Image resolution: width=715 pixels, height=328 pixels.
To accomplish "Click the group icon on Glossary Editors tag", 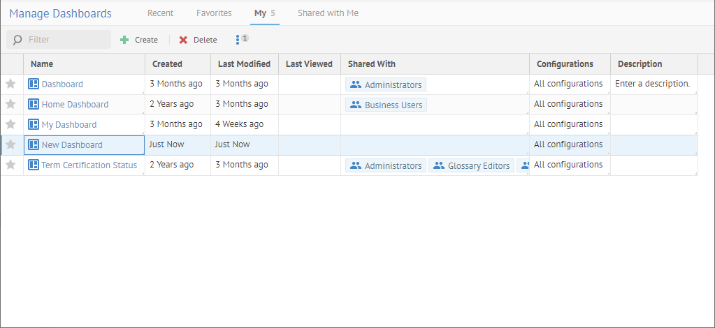I will [x=439, y=165].
